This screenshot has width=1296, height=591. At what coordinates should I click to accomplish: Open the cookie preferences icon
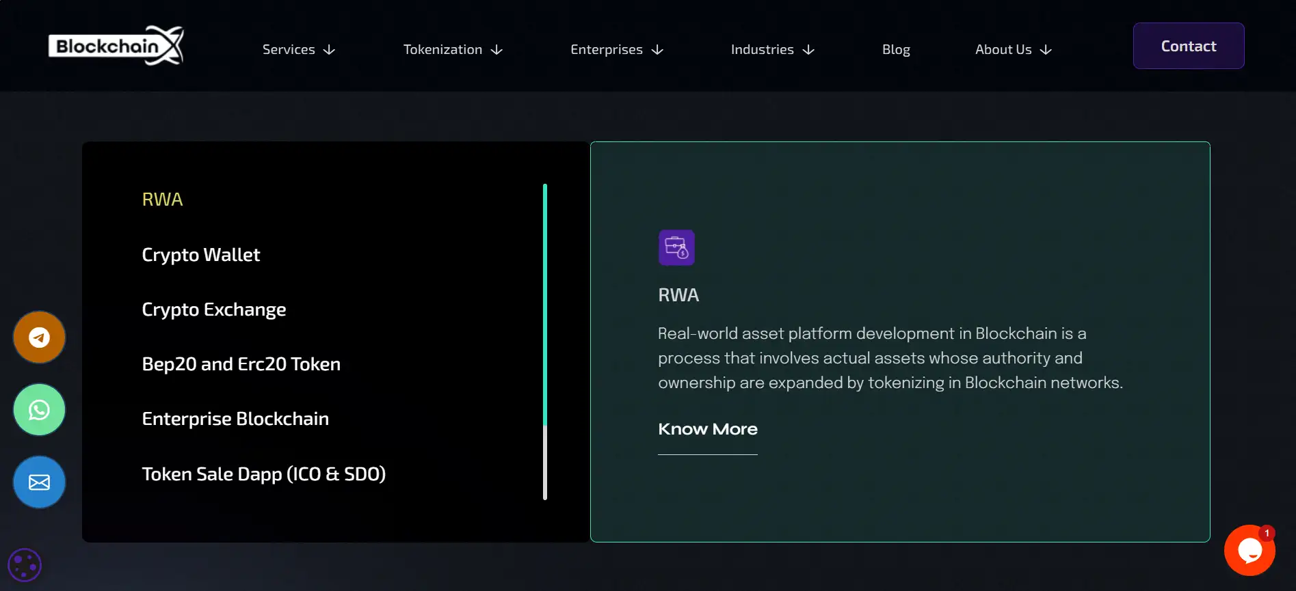pos(25,565)
